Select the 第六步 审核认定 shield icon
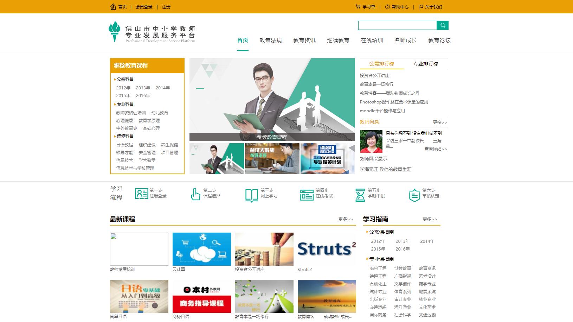Image resolution: width=573 pixels, height=322 pixels. point(414,195)
